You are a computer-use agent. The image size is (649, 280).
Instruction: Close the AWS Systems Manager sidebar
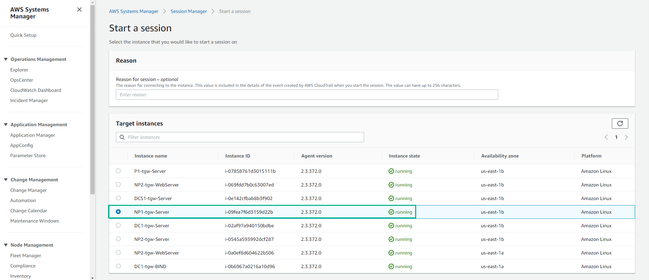click(x=79, y=10)
